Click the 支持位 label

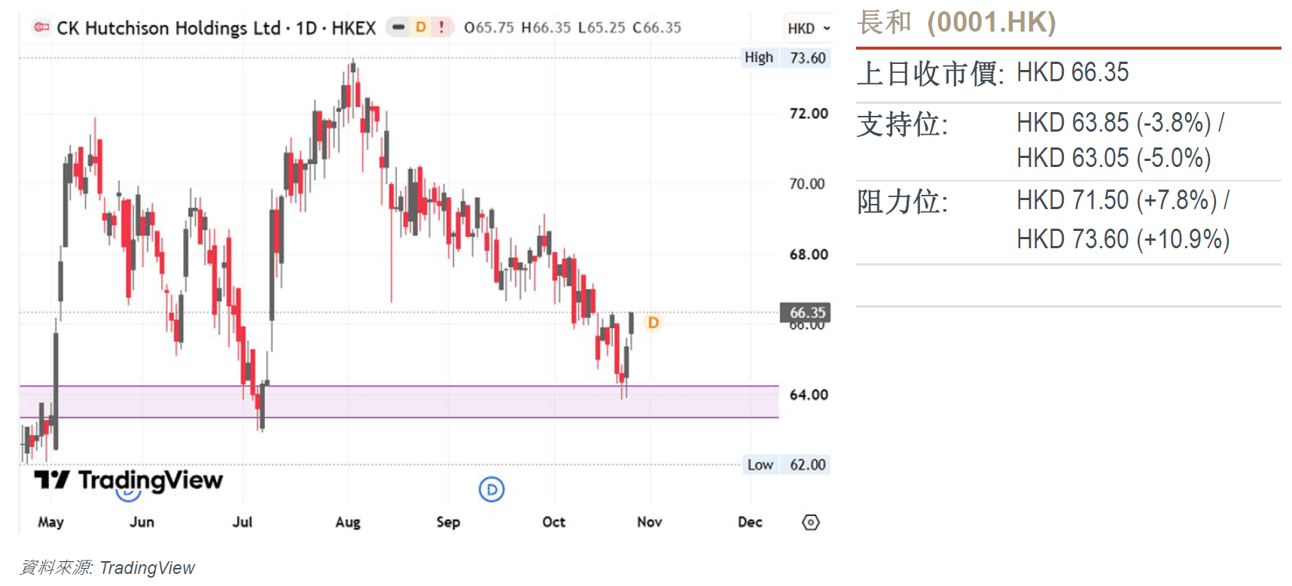pyautogui.click(x=903, y=124)
